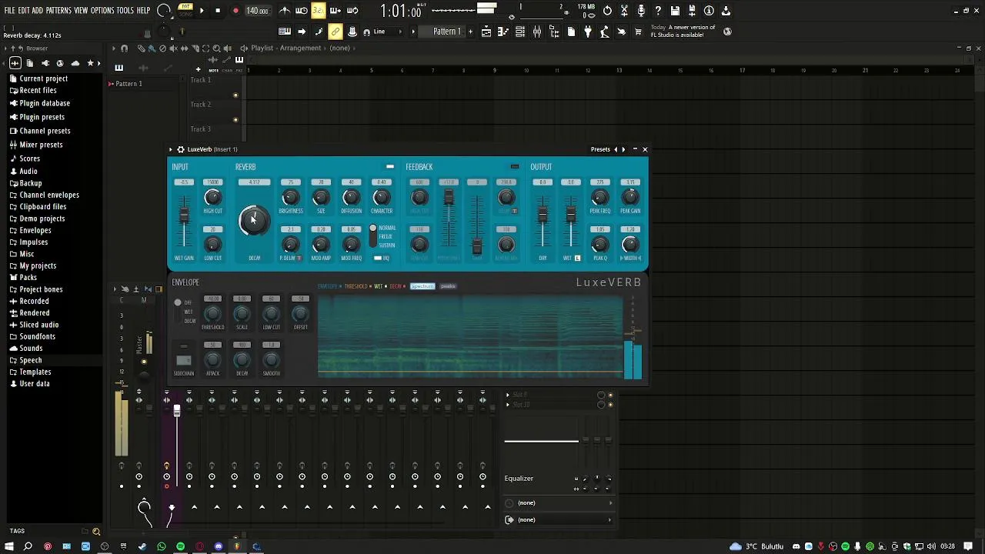Go to previous LuxeVerb preset arrow
This screenshot has width=985, height=554.
click(616, 149)
